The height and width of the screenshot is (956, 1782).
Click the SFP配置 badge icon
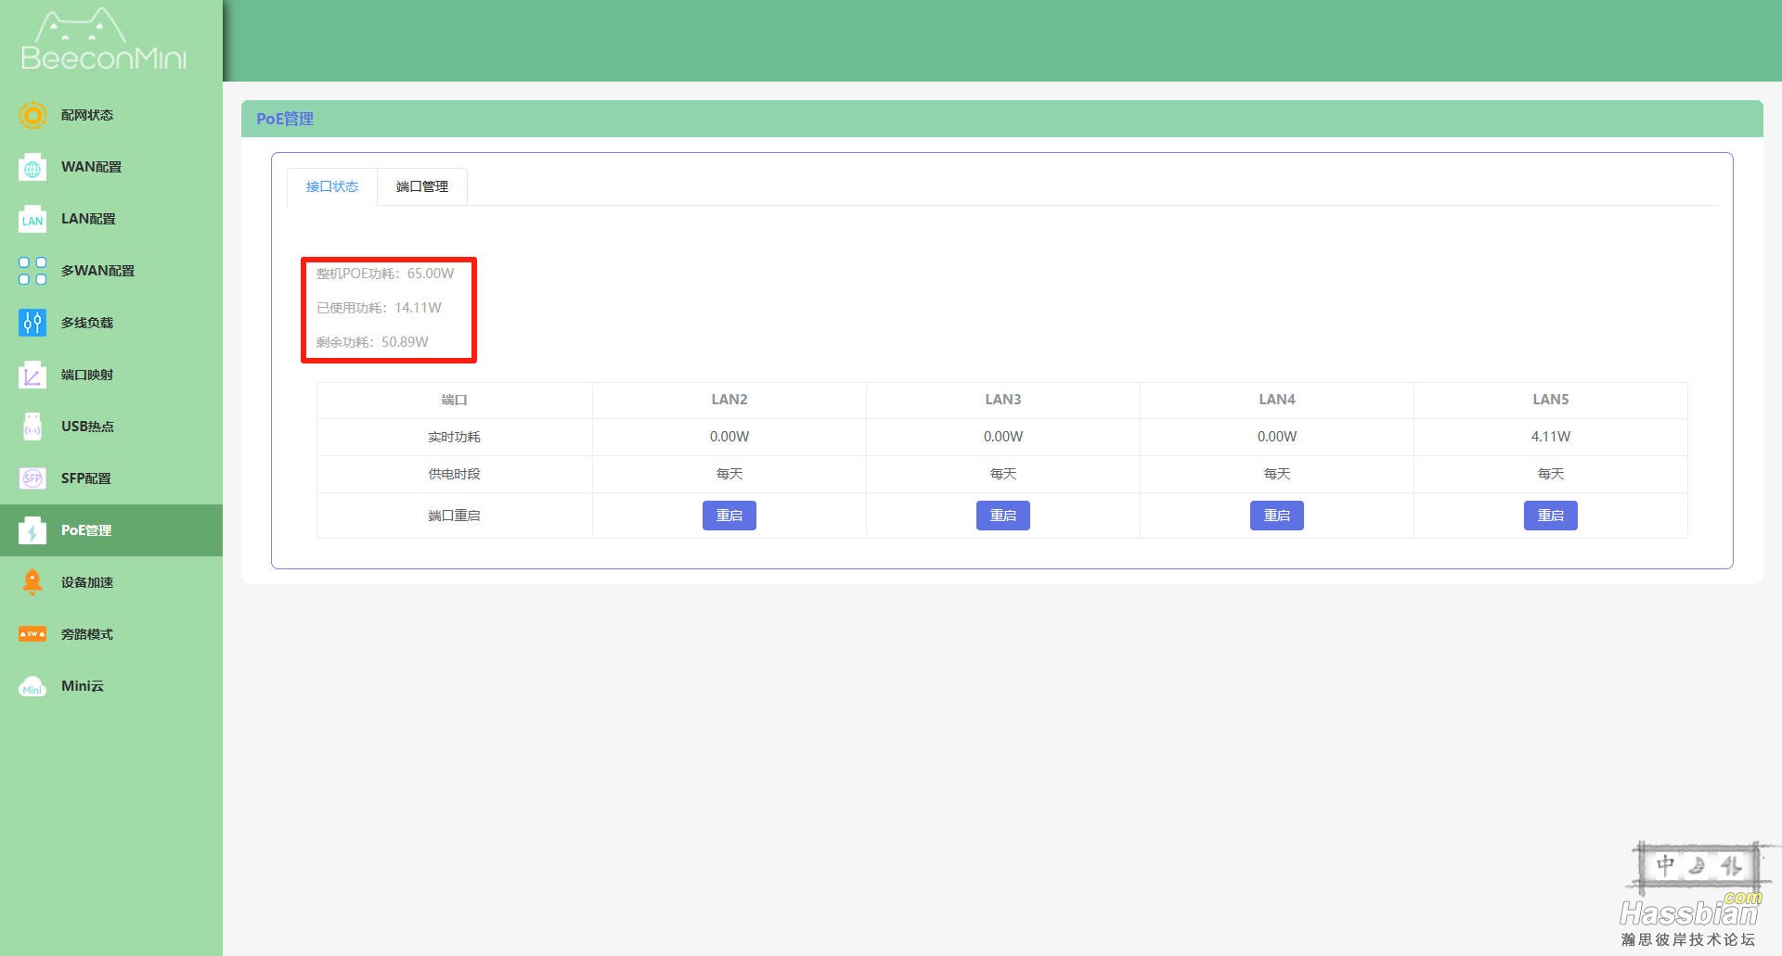[32, 478]
